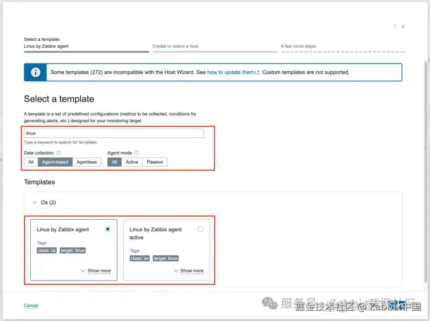Select the 'Linux by Zabbix agent' radio button
This screenshot has width=430, height=321.
click(108, 229)
